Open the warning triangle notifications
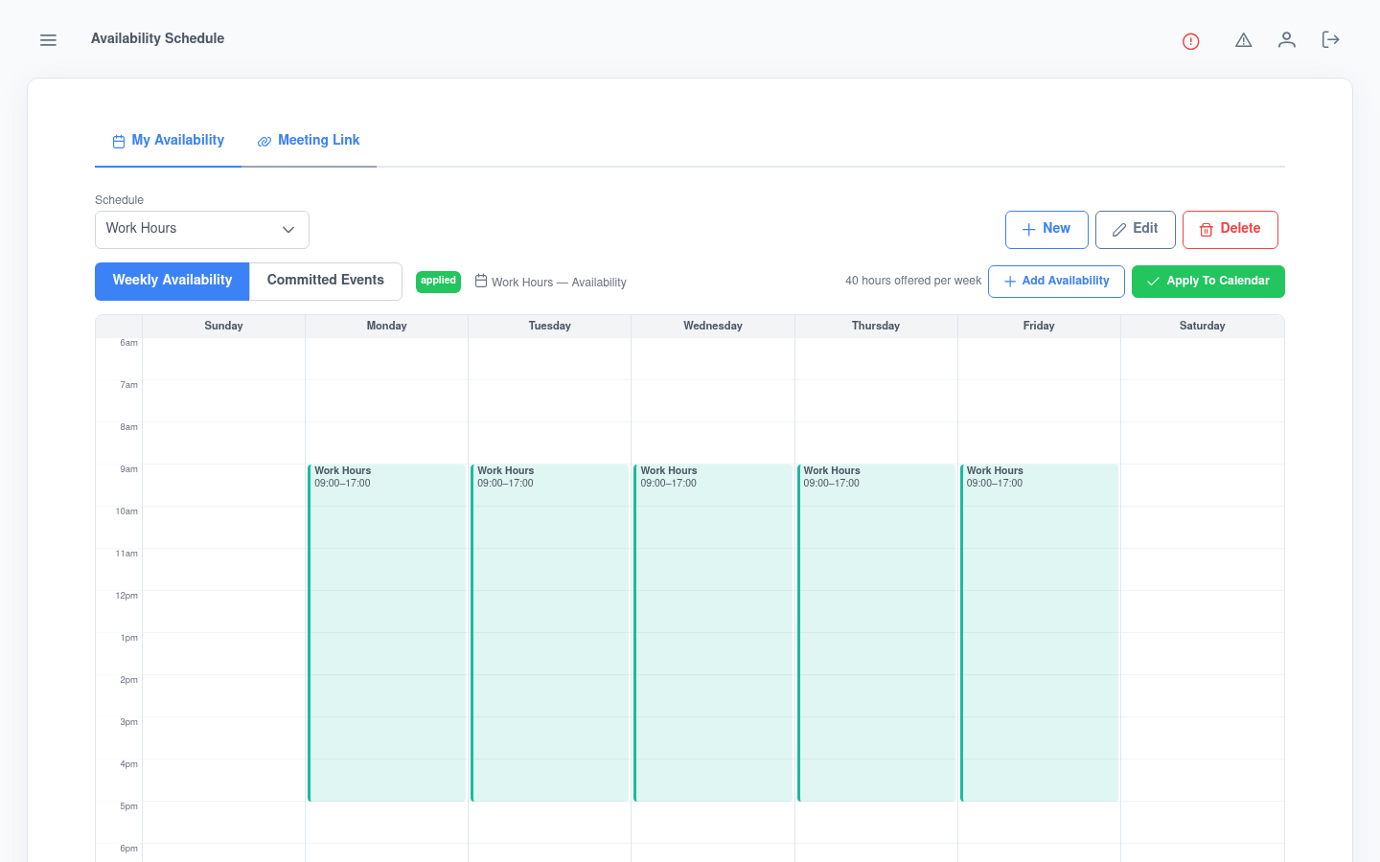Viewport: 1380px width, 862px height. 1244,40
